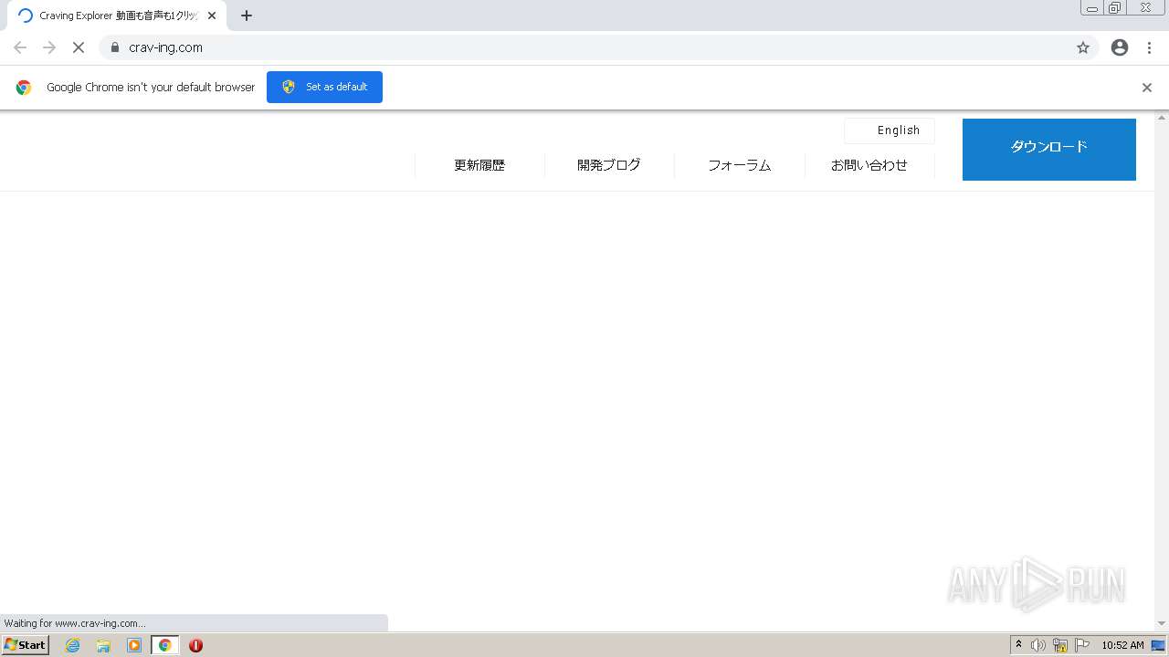The width and height of the screenshot is (1169, 657).
Task: Open the Windows Start menu
Action: (x=26, y=645)
